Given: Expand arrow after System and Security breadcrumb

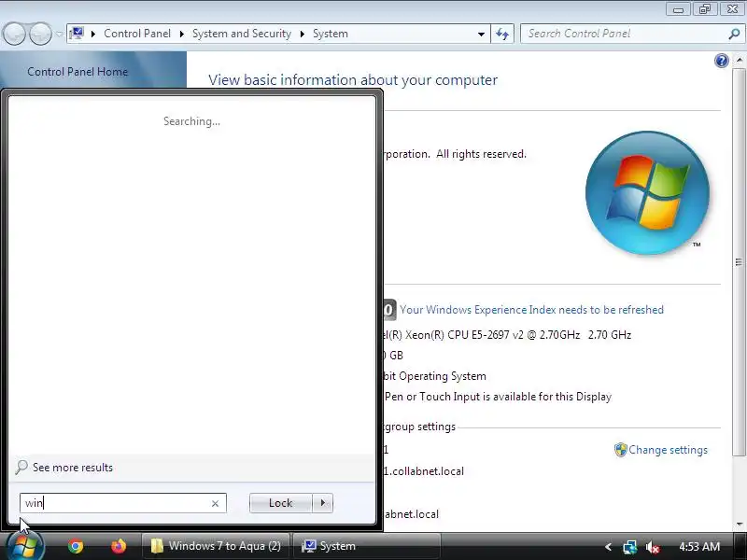Looking at the screenshot, I should point(302,34).
